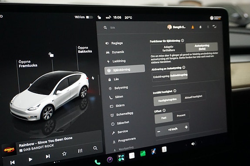Select Enkeldragning activation option

click(161, 77)
